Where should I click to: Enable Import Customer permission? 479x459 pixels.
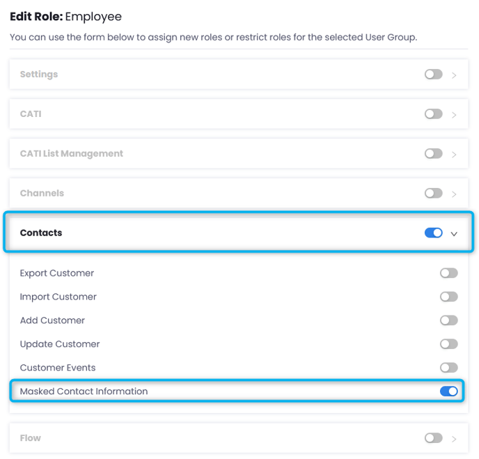[x=448, y=297]
